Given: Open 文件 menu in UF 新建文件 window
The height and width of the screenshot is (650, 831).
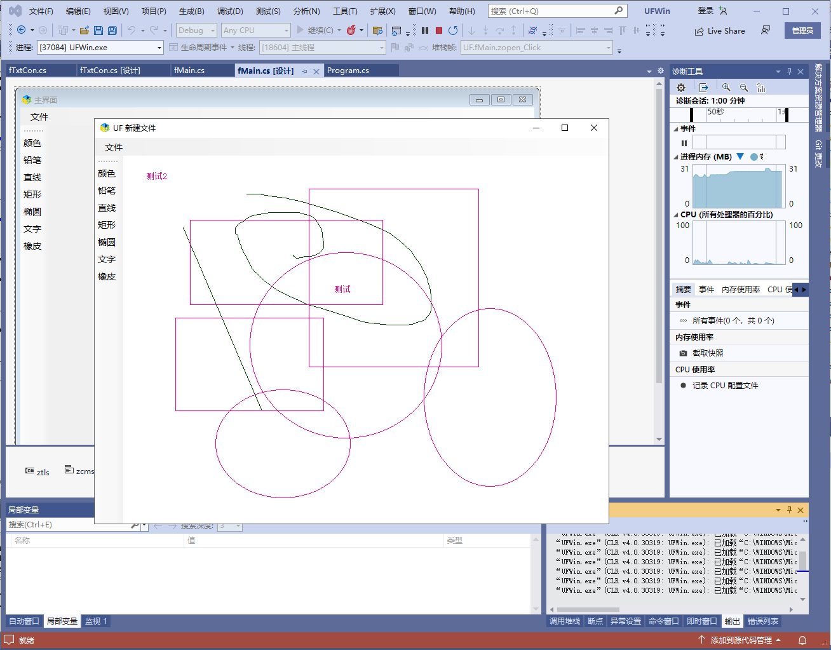Looking at the screenshot, I should (114, 147).
